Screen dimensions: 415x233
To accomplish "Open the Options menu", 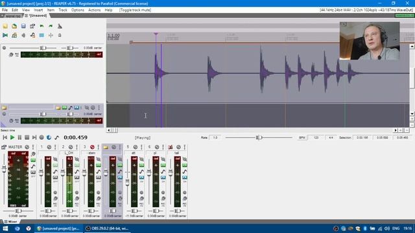I will (x=78, y=10).
